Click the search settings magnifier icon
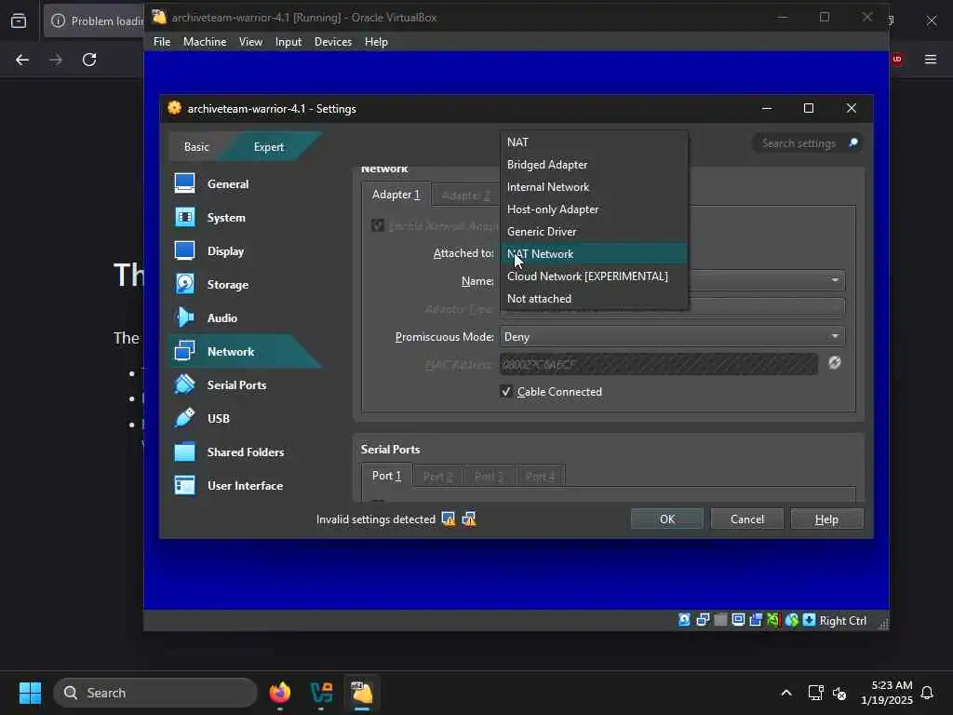Image resolution: width=953 pixels, height=715 pixels. (853, 142)
